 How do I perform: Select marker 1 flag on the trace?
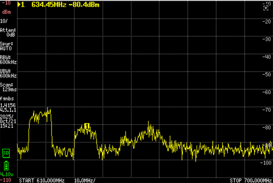click(x=87, y=125)
